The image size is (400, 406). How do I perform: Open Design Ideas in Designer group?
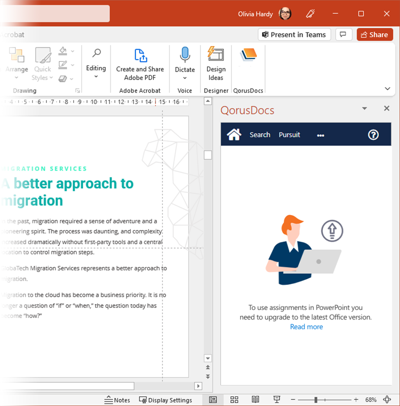click(216, 63)
